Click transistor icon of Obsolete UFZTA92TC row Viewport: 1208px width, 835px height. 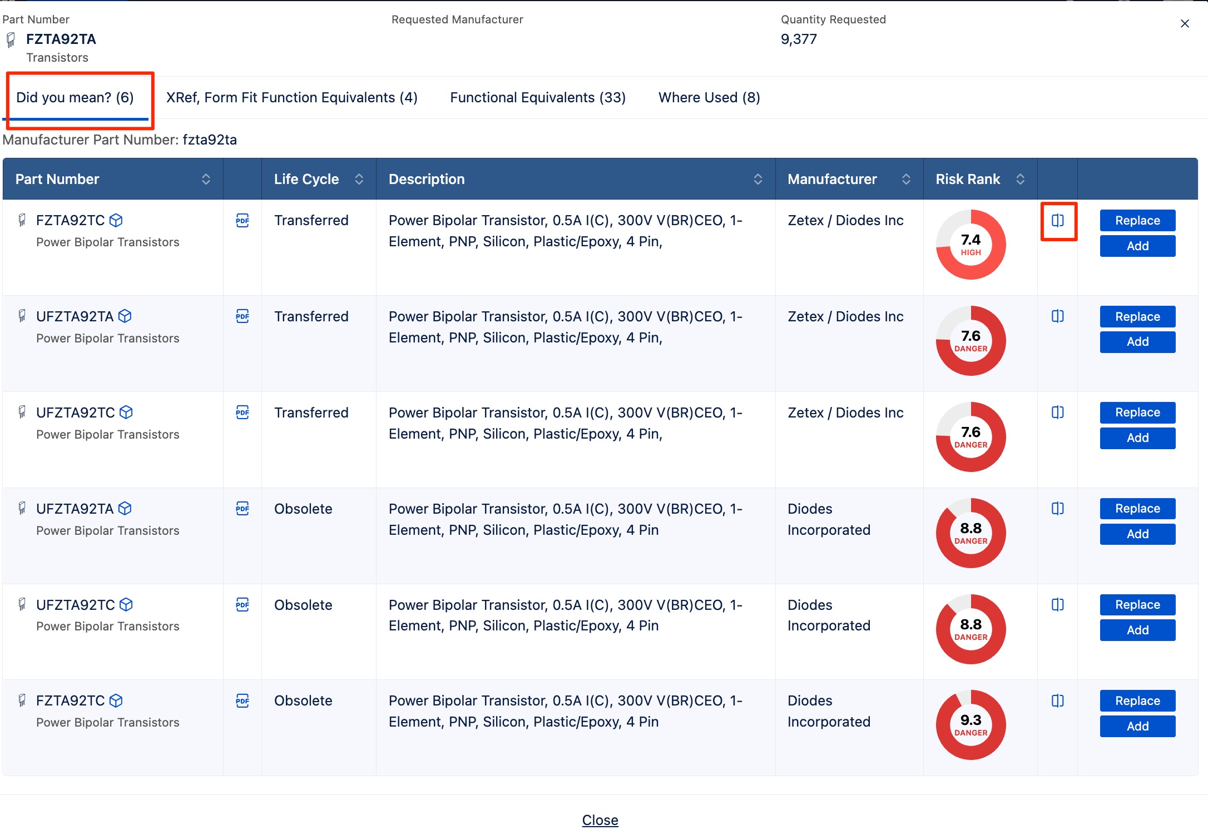pos(22,604)
